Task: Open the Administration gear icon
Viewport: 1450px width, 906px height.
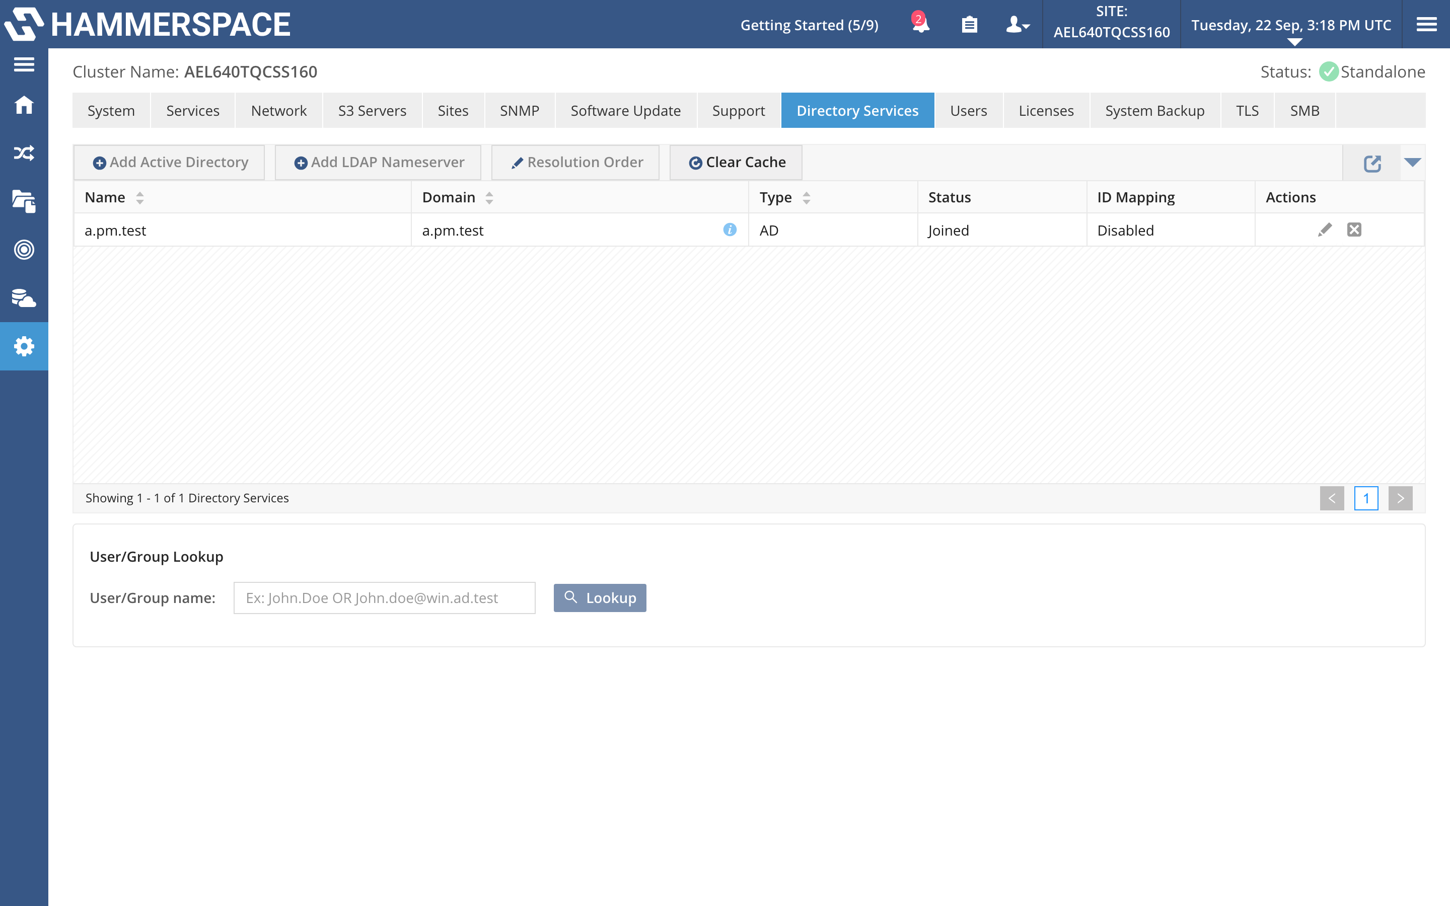Action: click(24, 346)
